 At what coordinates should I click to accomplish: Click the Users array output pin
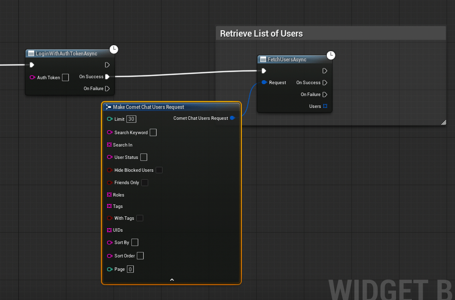(325, 106)
